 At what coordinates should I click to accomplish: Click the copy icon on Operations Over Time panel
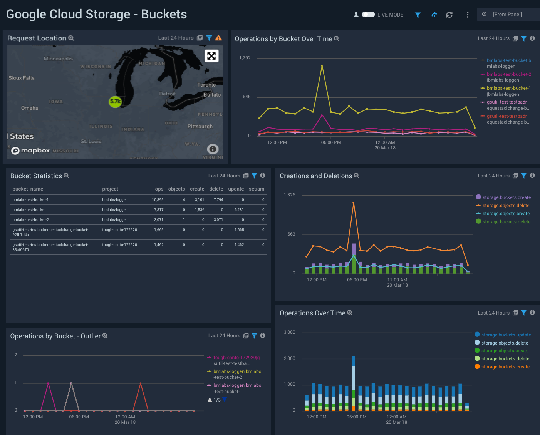(x=515, y=313)
